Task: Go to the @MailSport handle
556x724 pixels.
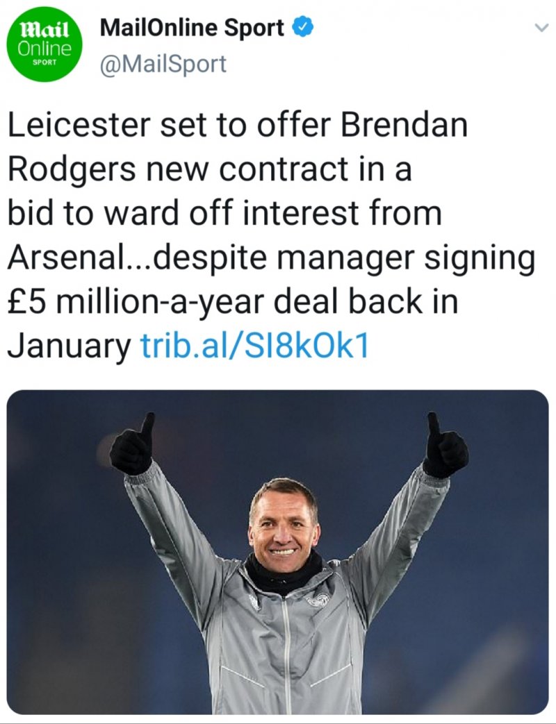Action: [164, 65]
